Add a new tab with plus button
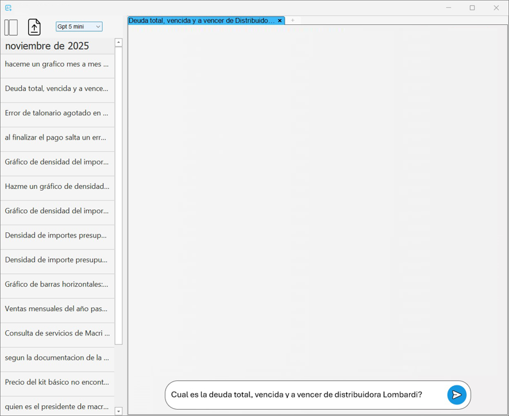The image size is (509, 416). 293,20
